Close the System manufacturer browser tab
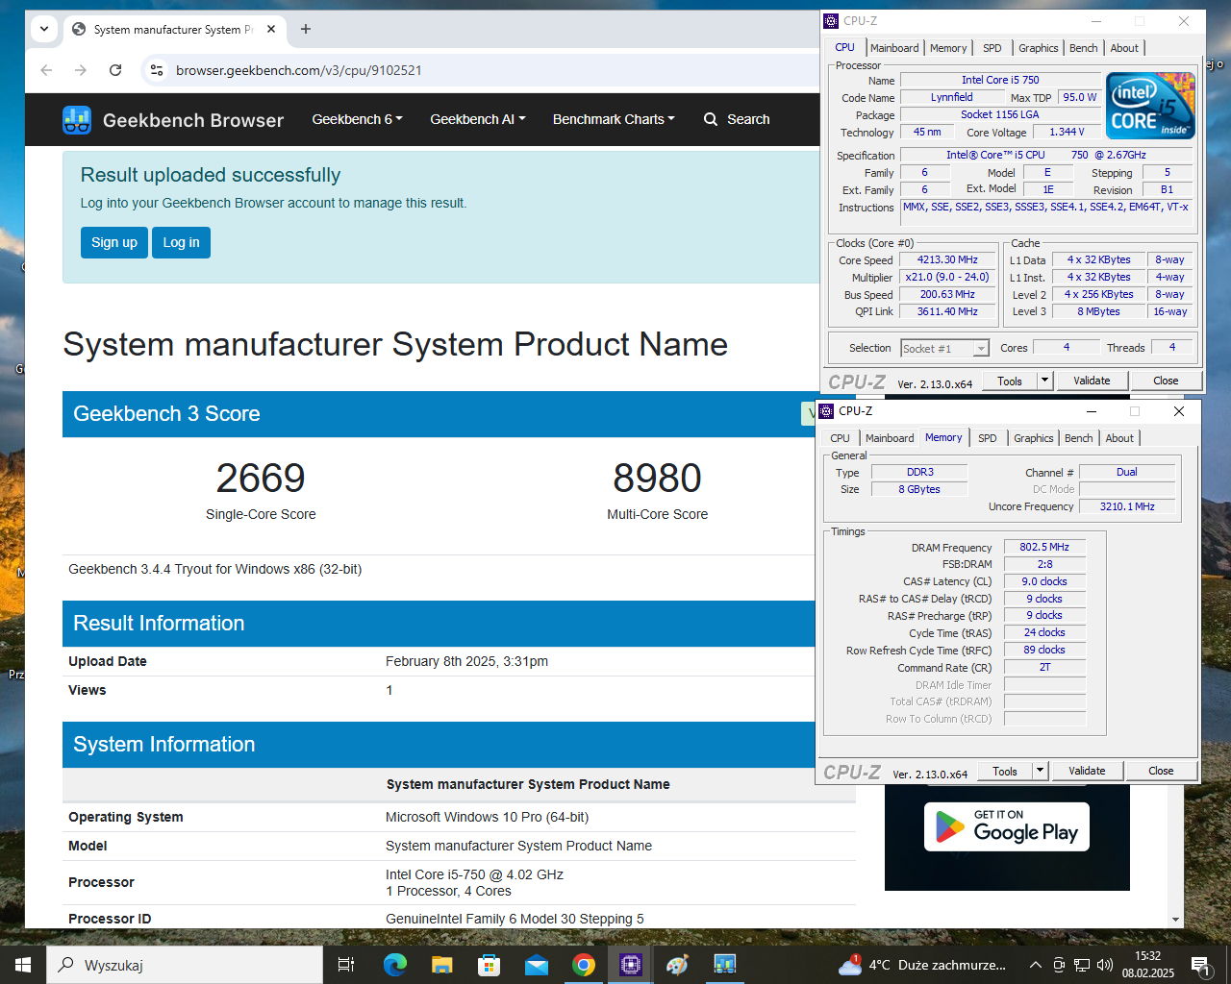Viewport: 1231px width, 984px height. coord(271,29)
